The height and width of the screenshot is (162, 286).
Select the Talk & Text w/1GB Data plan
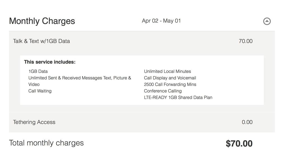click(x=41, y=41)
